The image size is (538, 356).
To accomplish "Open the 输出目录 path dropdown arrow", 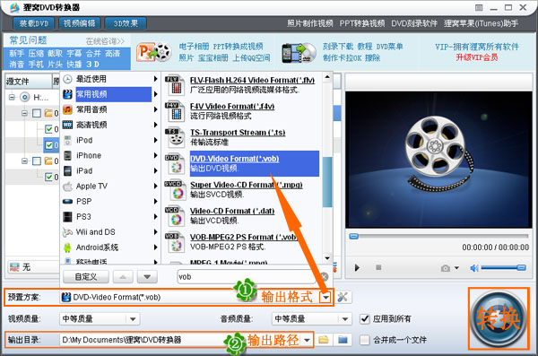I will point(307,340).
